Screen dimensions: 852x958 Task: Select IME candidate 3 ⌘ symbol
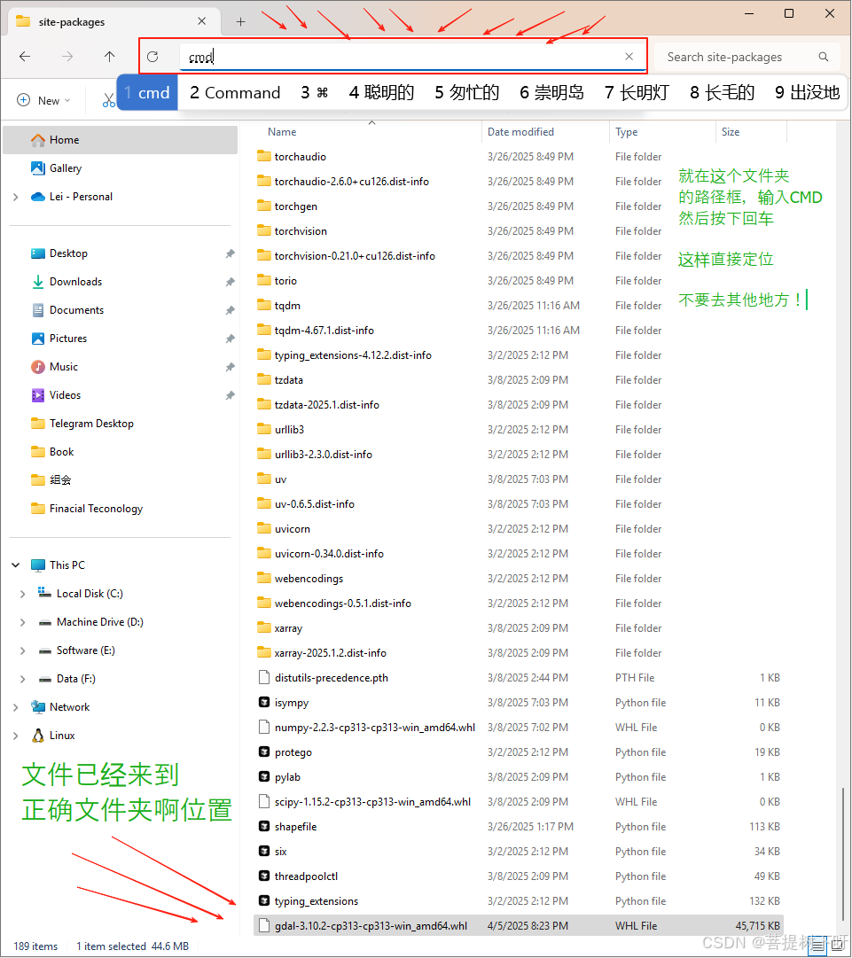[315, 93]
